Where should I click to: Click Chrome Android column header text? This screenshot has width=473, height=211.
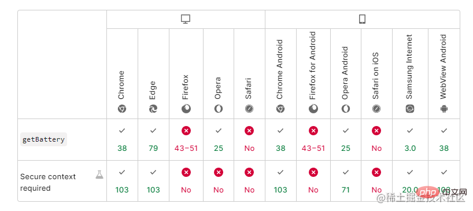coord(279,69)
